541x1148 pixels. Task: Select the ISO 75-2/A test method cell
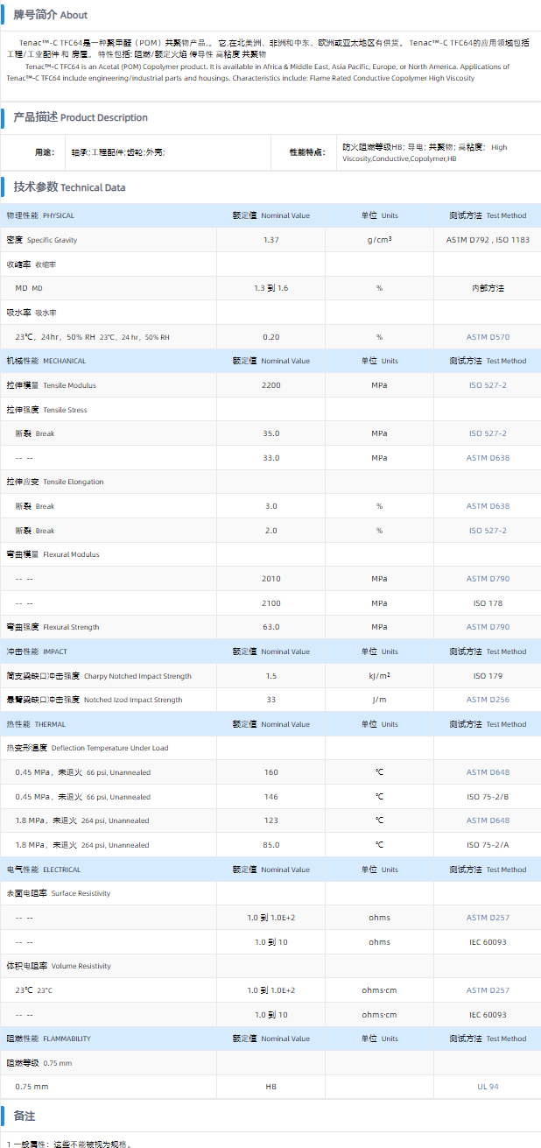point(488,845)
